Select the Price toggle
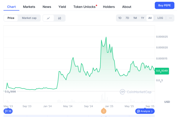177x117 pixels. pos(11,18)
